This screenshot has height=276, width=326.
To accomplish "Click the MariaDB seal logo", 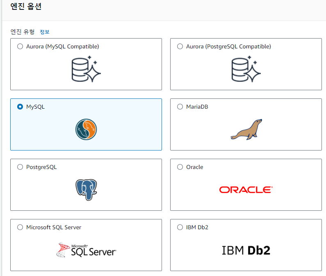I will 246,130.
